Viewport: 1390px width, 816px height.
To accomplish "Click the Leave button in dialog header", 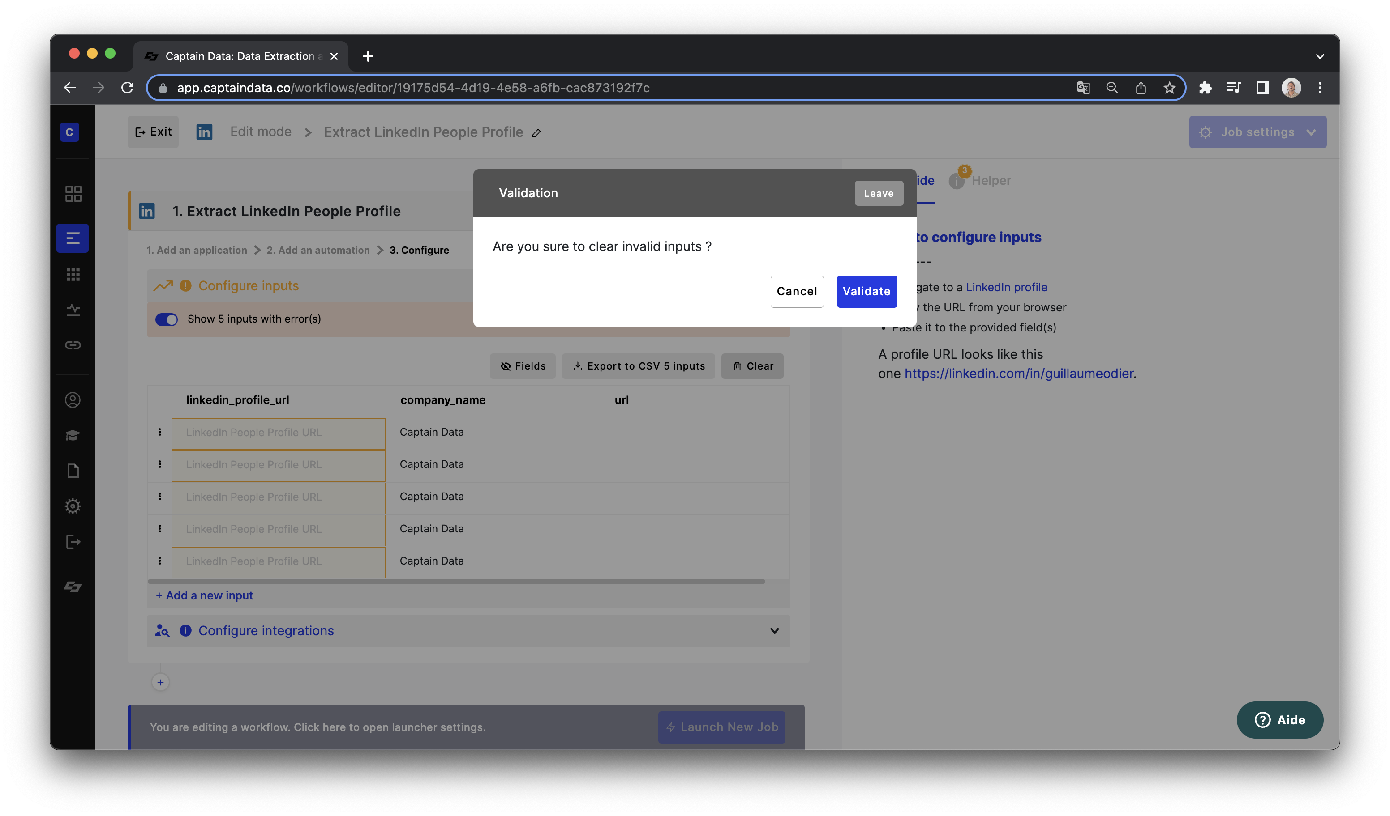I will coord(878,193).
